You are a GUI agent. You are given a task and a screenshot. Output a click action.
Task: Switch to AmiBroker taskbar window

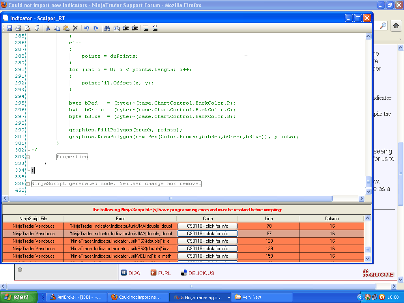[x=77, y=297]
